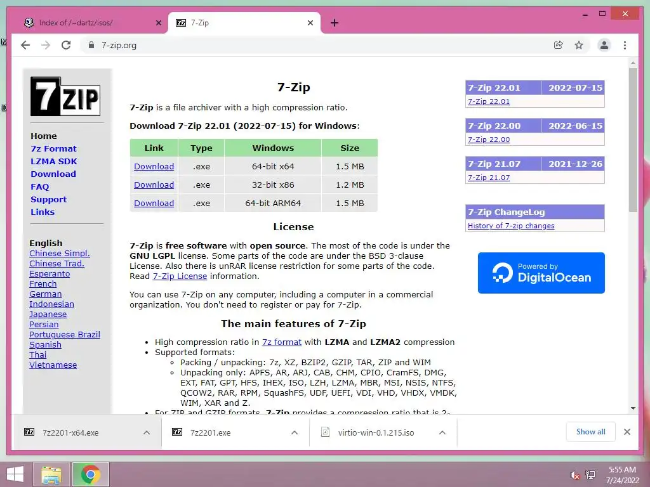
Task: Switch language to German
Action: point(45,294)
